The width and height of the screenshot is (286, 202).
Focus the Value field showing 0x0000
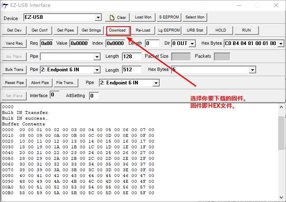[x=79, y=43]
